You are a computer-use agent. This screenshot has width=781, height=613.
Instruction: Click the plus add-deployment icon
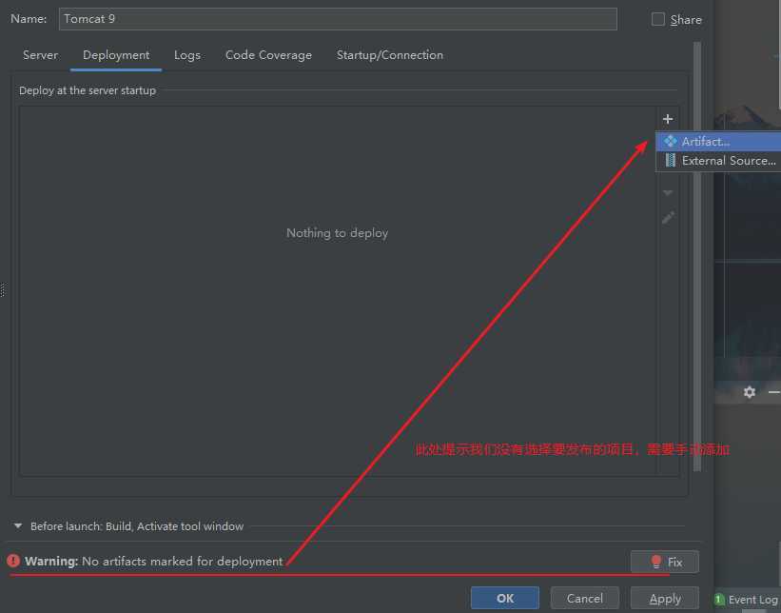pyautogui.click(x=668, y=119)
